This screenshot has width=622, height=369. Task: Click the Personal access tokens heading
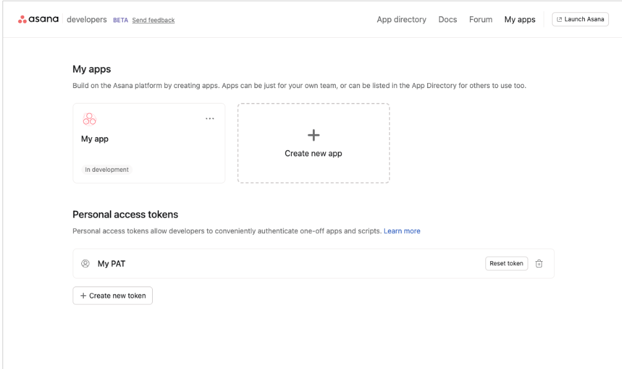[125, 215]
